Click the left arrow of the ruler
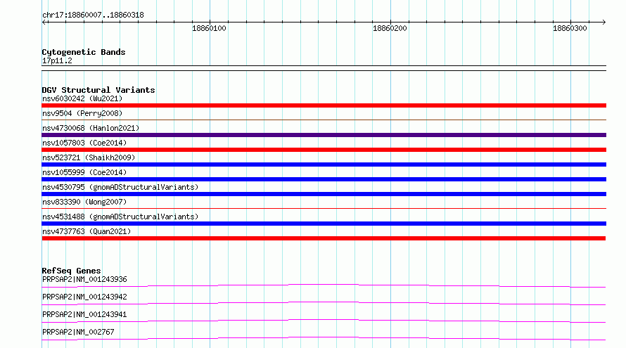Image resolution: width=626 pixels, height=348 pixels. coord(44,22)
